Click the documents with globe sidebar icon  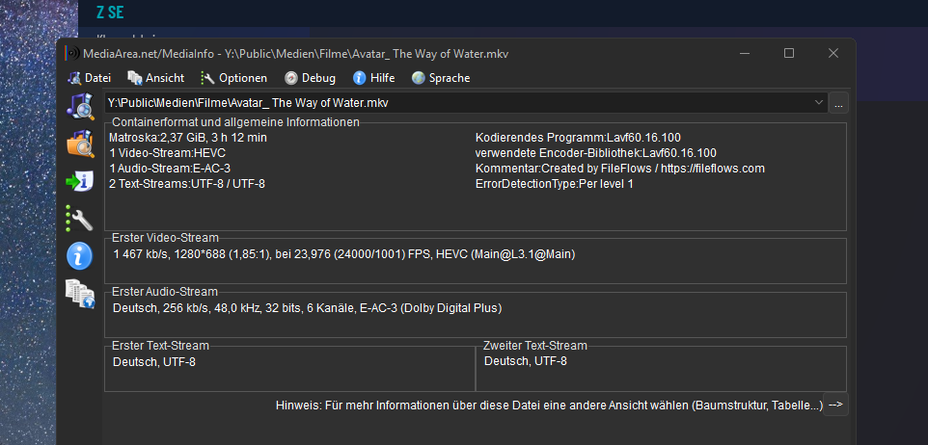(x=80, y=294)
